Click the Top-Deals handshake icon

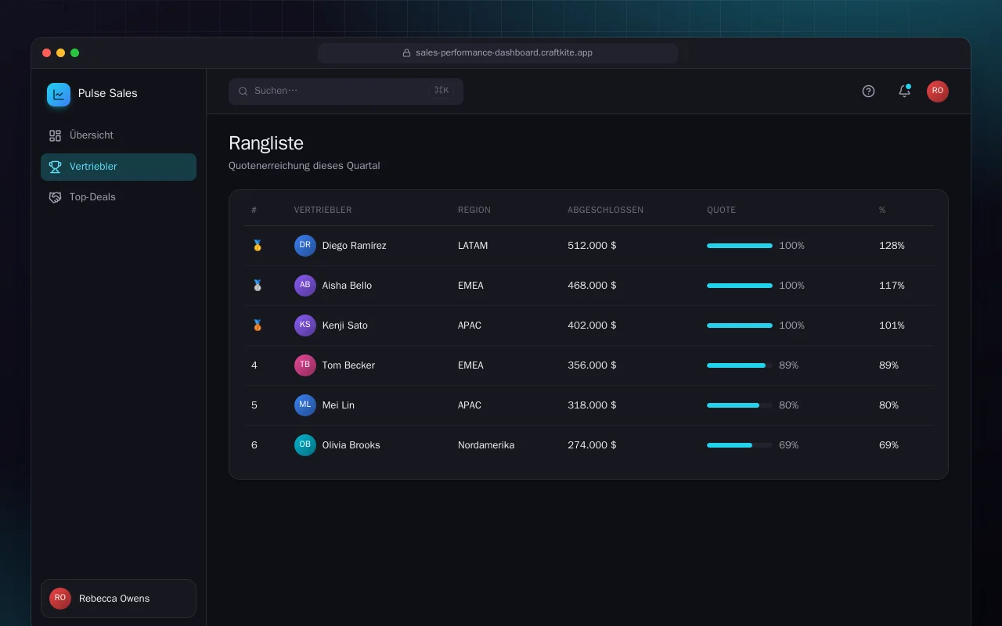55,197
